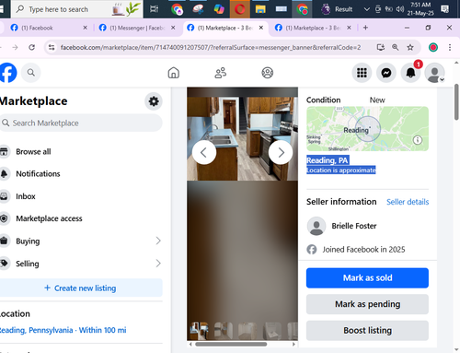Image resolution: width=460 pixels, height=353 pixels.
Task: Open the Chrome profile icon
Action: pos(433,47)
